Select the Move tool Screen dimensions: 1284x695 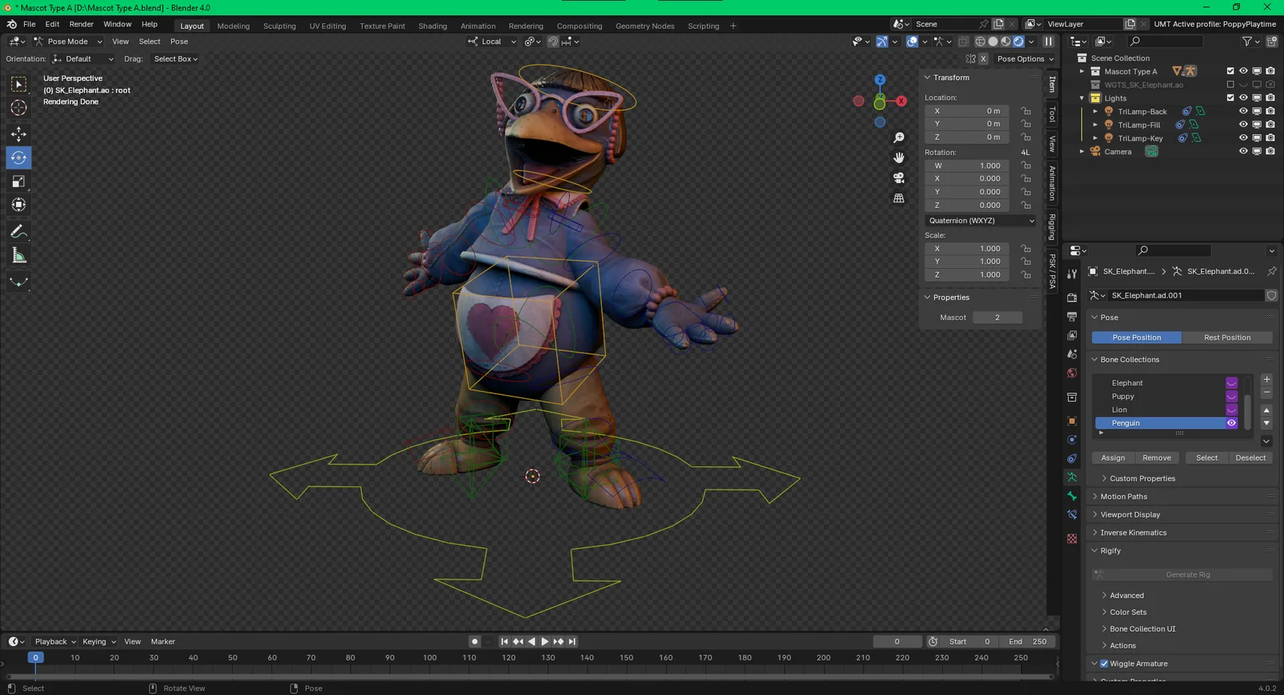click(18, 134)
